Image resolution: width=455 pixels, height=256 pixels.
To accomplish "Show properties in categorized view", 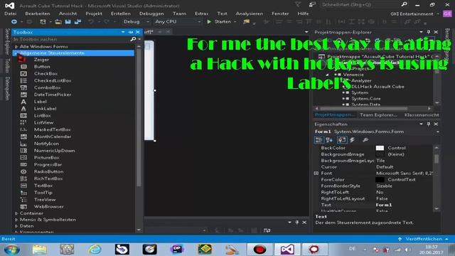I will coord(318,140).
